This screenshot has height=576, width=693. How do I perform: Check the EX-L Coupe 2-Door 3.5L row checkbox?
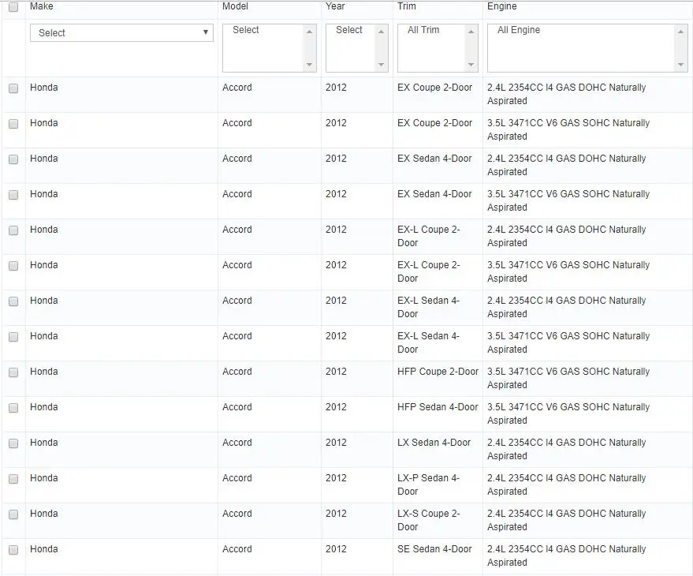pyautogui.click(x=13, y=266)
